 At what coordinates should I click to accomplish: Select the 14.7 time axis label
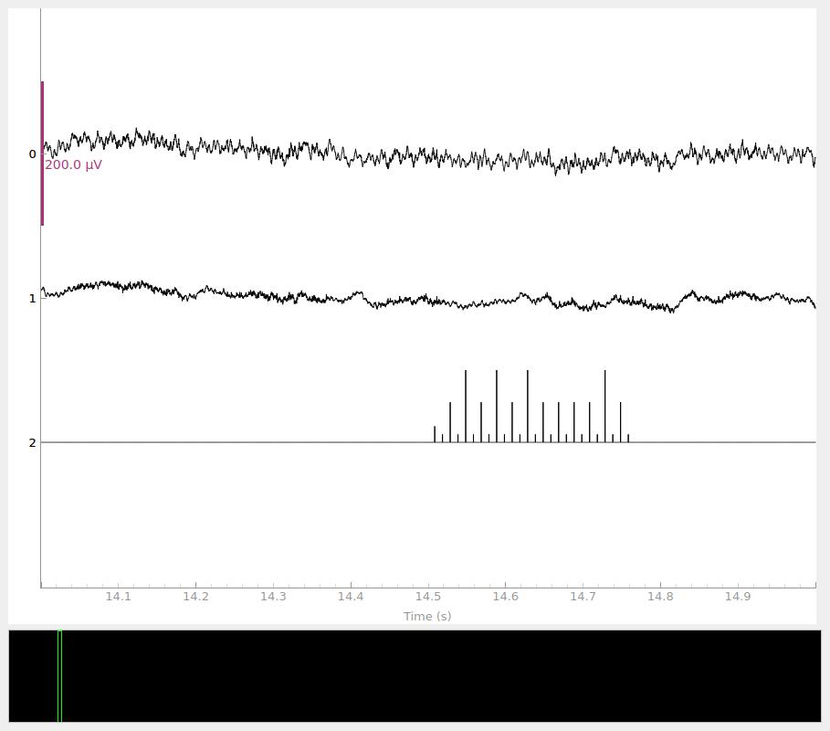point(583,597)
